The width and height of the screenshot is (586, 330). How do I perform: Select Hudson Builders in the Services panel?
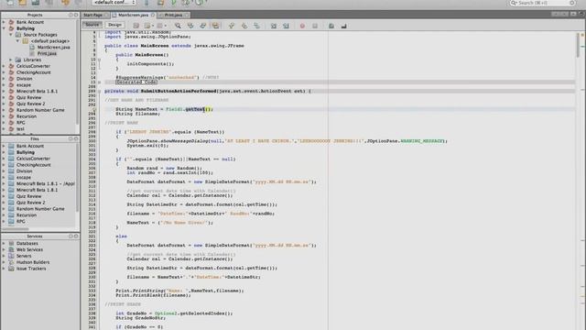pyautogui.click(x=33, y=262)
